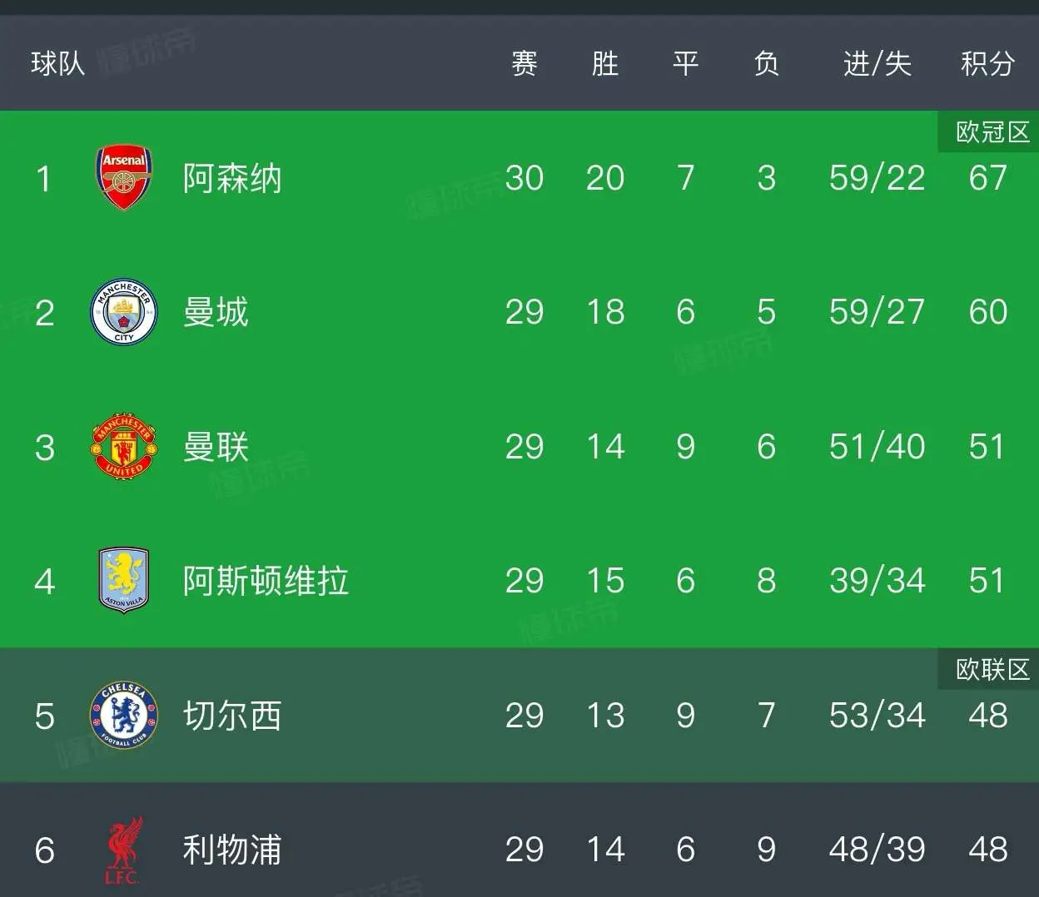Select 曼联 team name
The height and width of the screenshot is (897, 1039).
[x=216, y=447]
